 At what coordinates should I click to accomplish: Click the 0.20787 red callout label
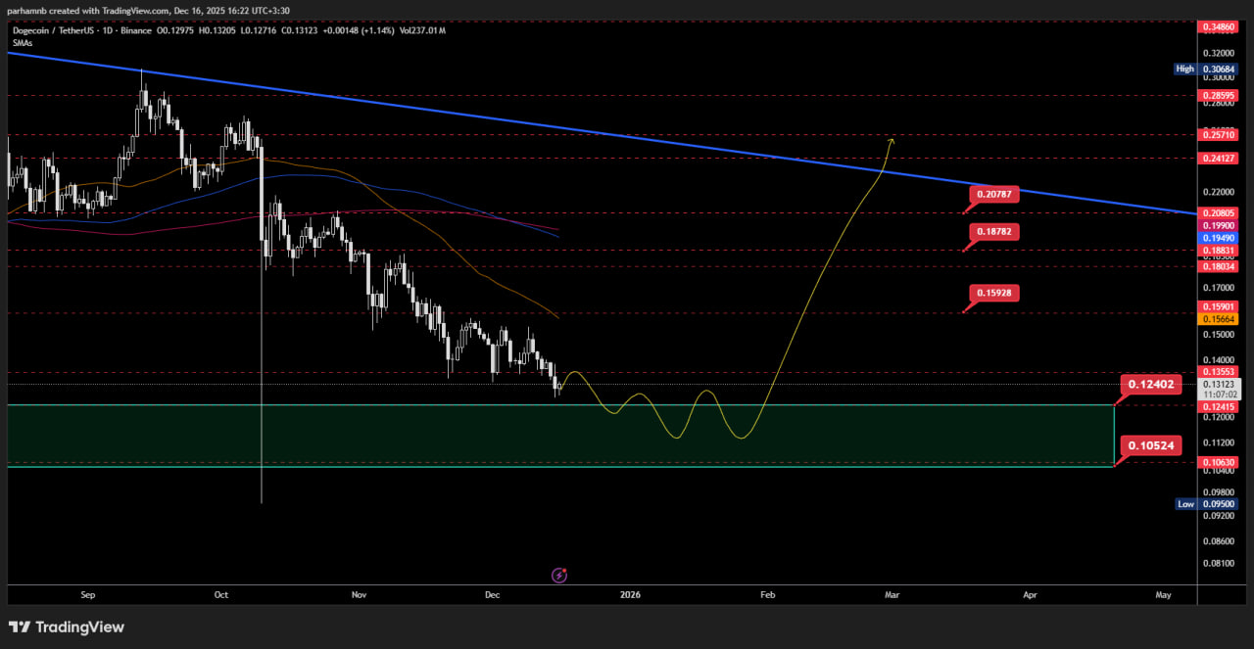(994, 195)
